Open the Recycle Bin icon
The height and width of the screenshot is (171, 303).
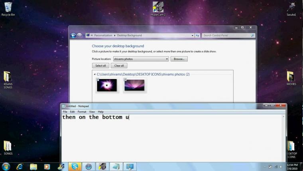point(8,7)
